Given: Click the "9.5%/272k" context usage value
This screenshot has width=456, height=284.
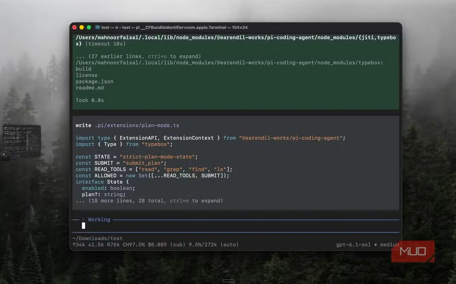Looking at the screenshot, I should click(x=203, y=245).
